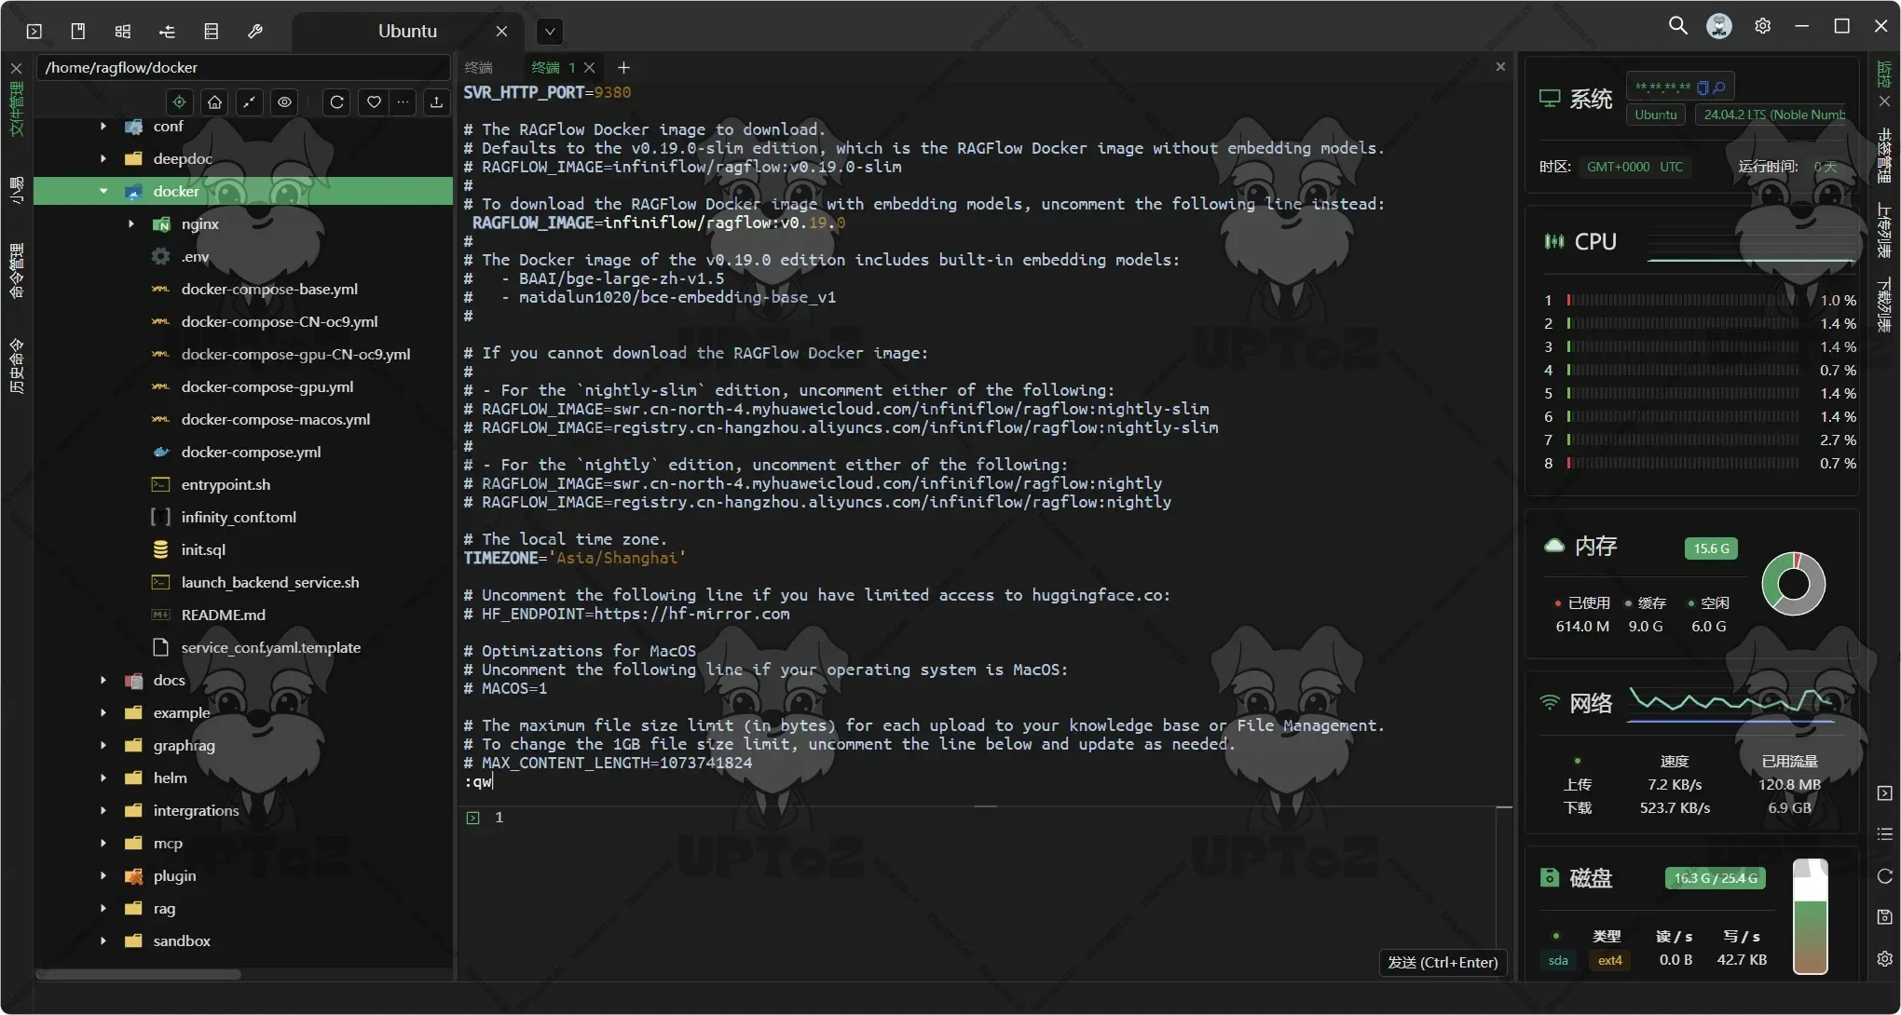Open settings gear in title bar

tap(1762, 26)
